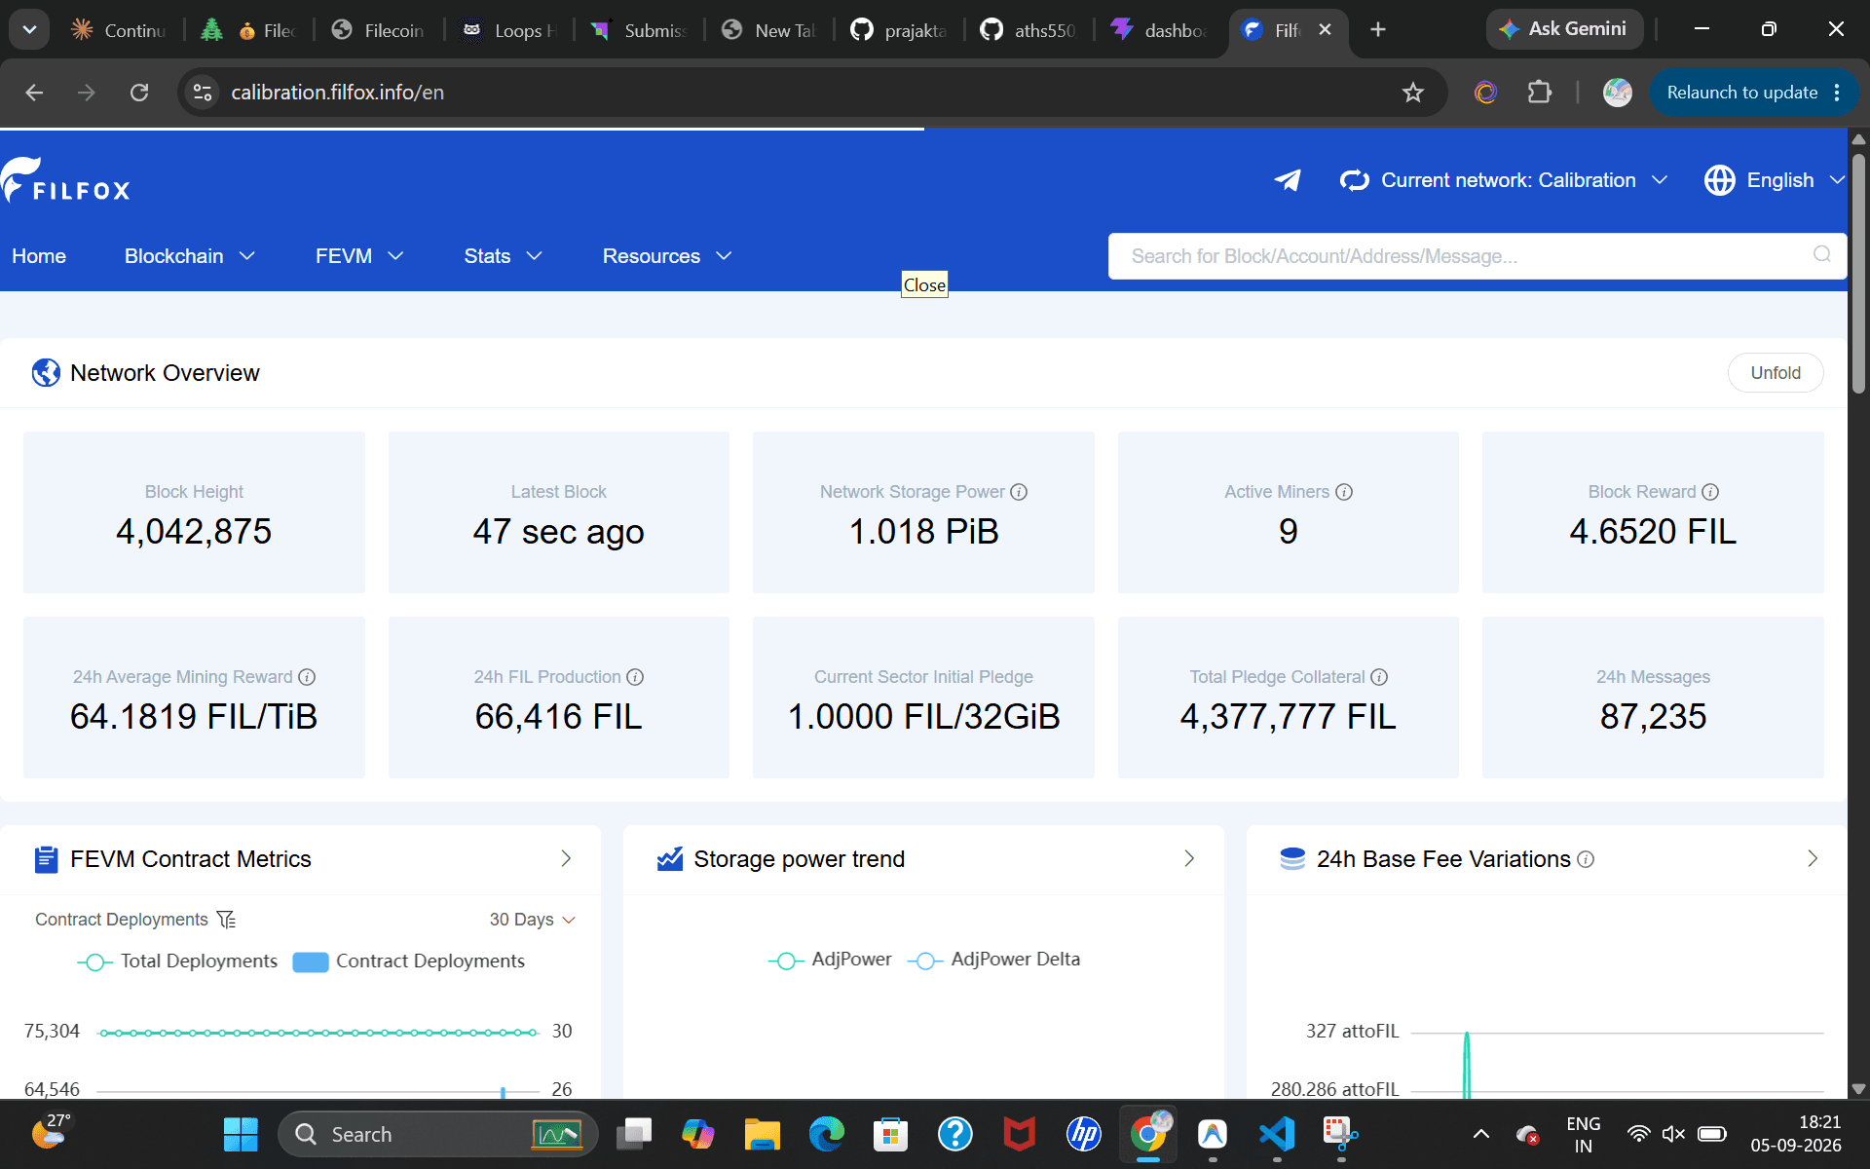Viewport: 1870px width, 1169px height.
Task: Expand the Blockchain menu
Action: 190,256
